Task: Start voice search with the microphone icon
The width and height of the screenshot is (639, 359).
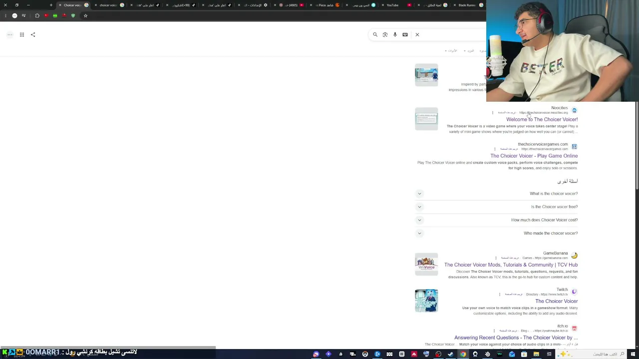Action: 395,35
